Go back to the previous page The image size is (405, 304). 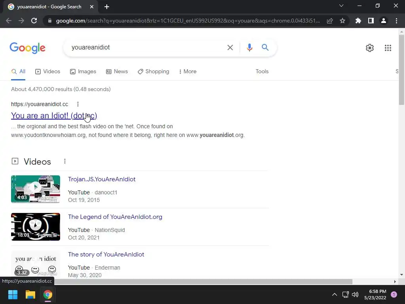9,21
